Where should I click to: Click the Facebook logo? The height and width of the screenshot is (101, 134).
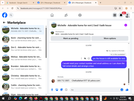(x=5, y=15)
